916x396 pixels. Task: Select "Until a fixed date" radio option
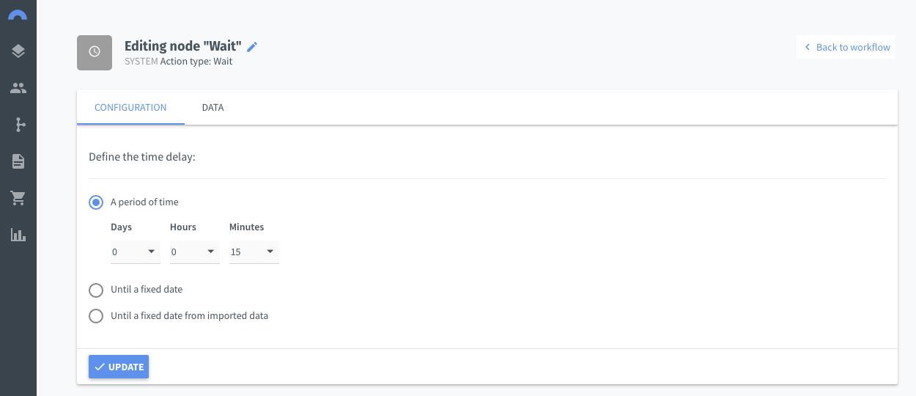tap(96, 290)
